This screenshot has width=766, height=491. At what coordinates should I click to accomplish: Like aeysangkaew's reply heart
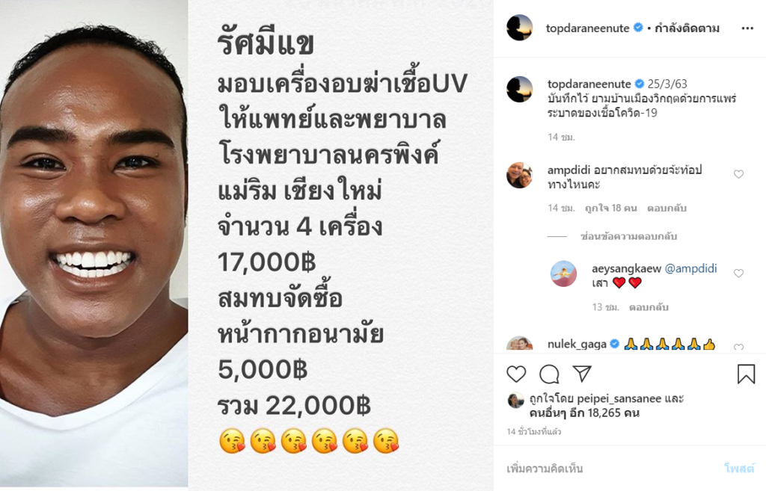point(738,274)
